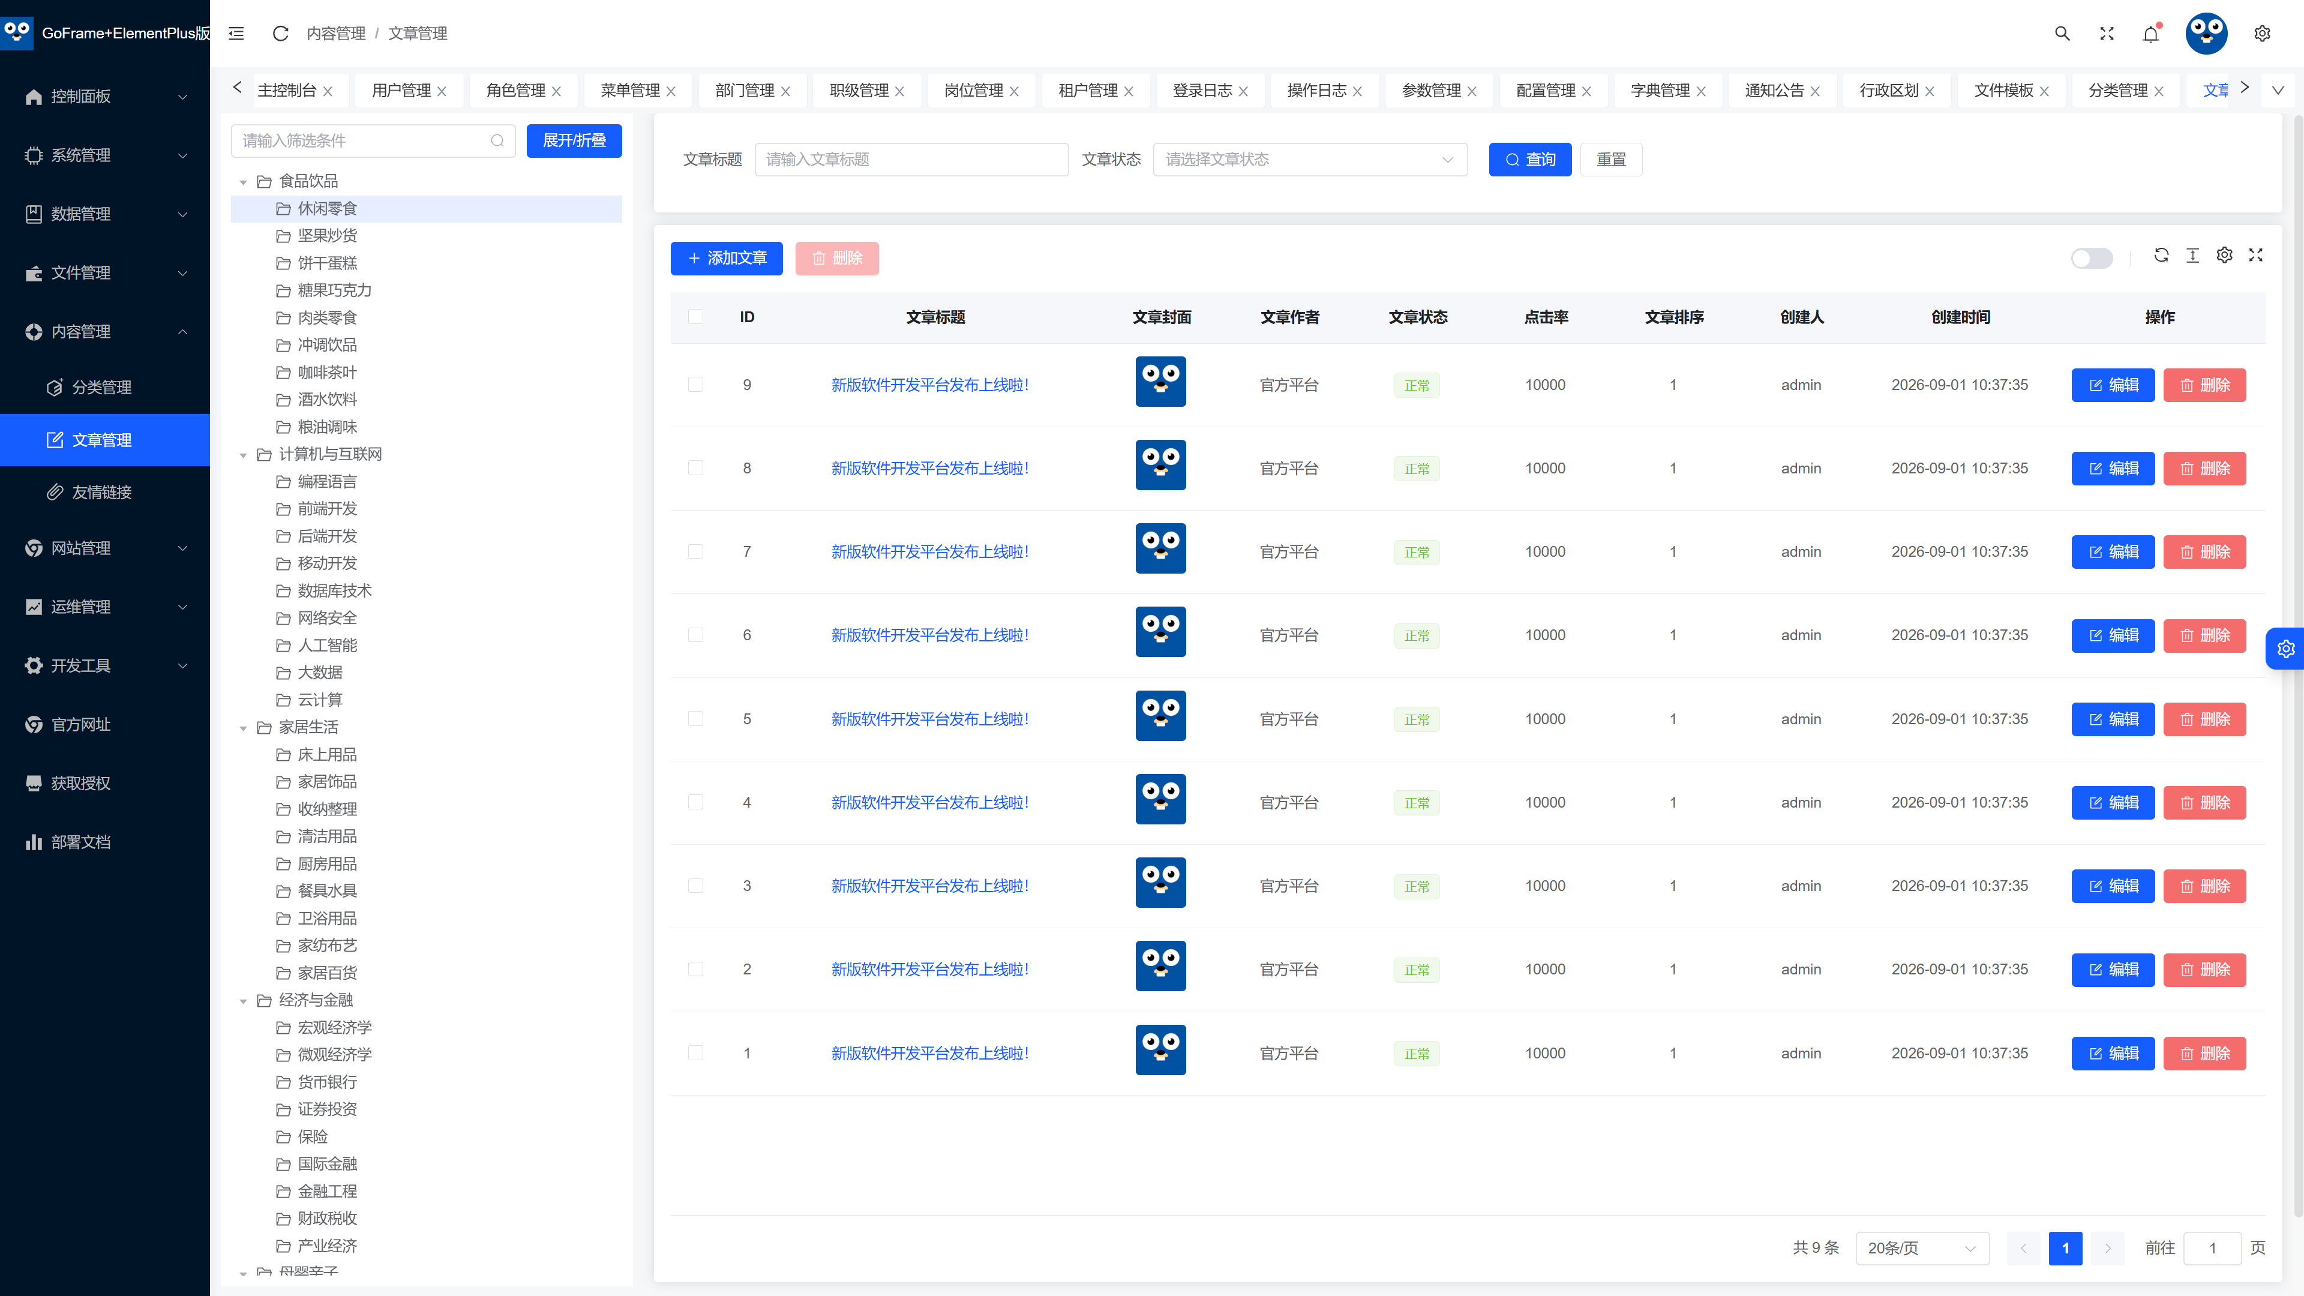Open the notification bell
The image size is (2304, 1296).
pyautogui.click(x=2151, y=33)
